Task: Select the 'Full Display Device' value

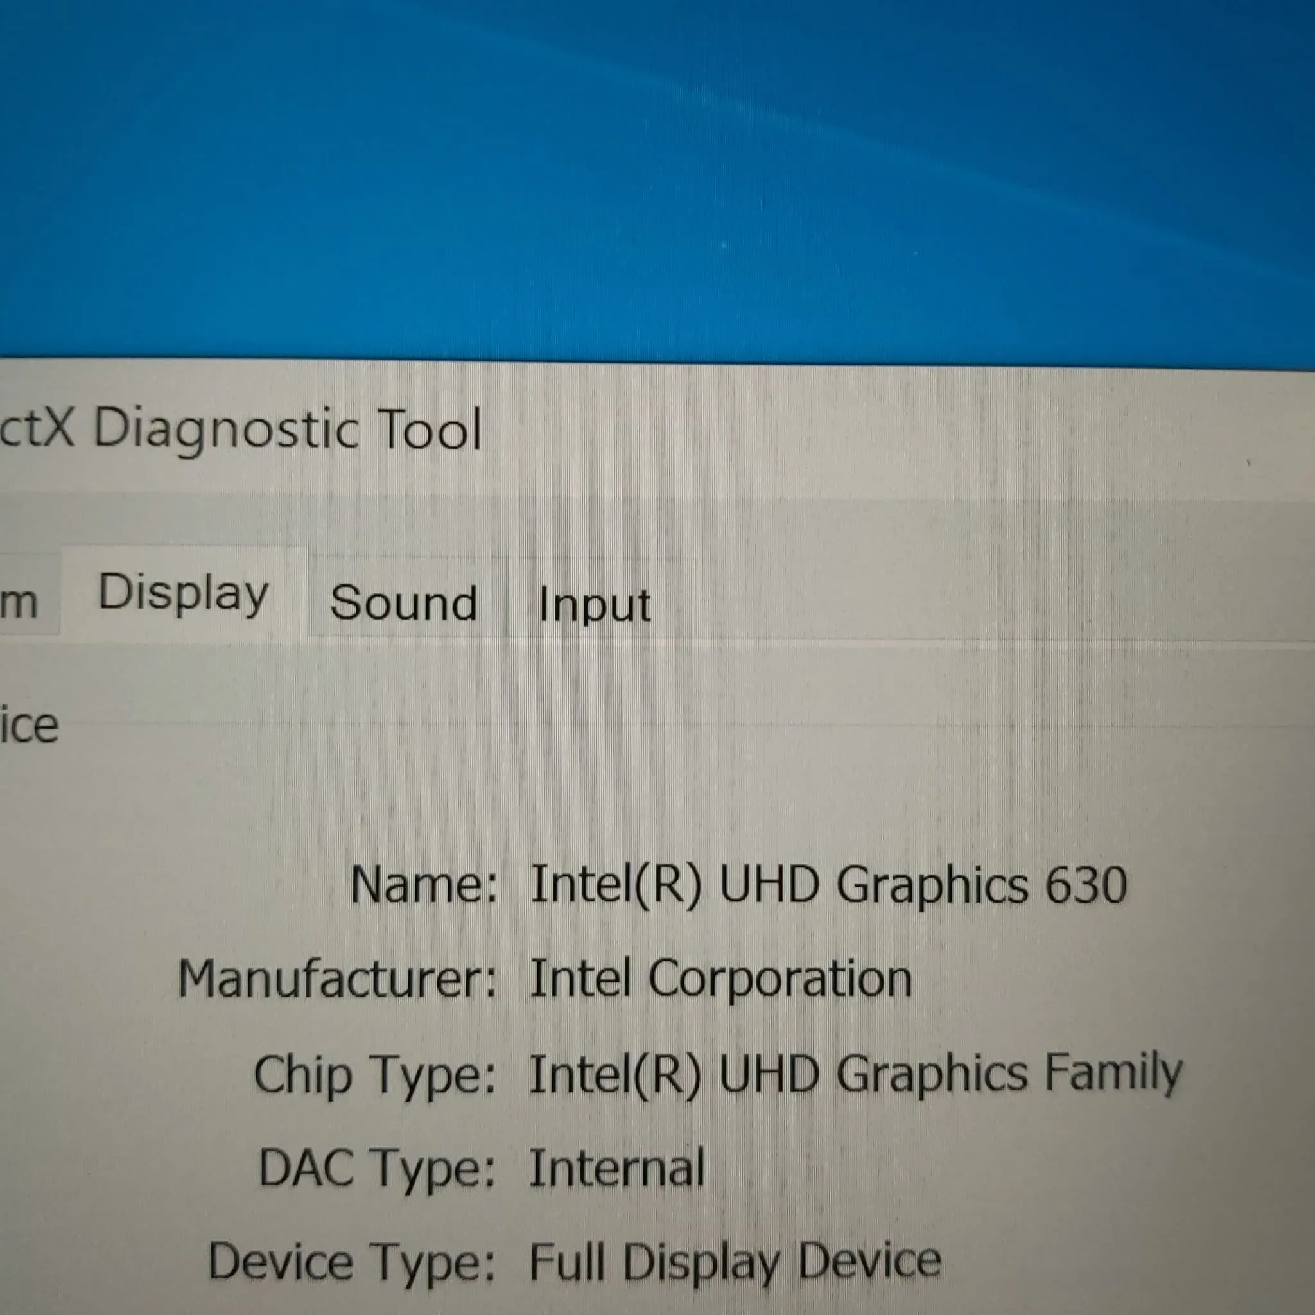Action: click(x=735, y=1262)
